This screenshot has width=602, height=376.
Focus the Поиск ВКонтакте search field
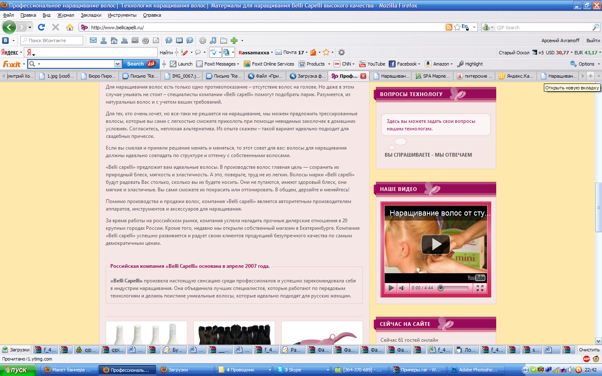tap(52, 41)
